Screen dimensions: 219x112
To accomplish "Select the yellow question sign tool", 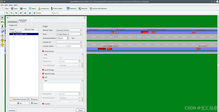I will click(x=2, y=45).
